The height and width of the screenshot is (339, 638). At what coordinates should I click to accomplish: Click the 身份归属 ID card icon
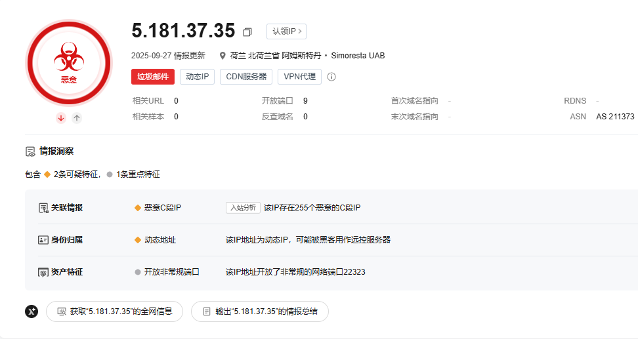coord(43,240)
